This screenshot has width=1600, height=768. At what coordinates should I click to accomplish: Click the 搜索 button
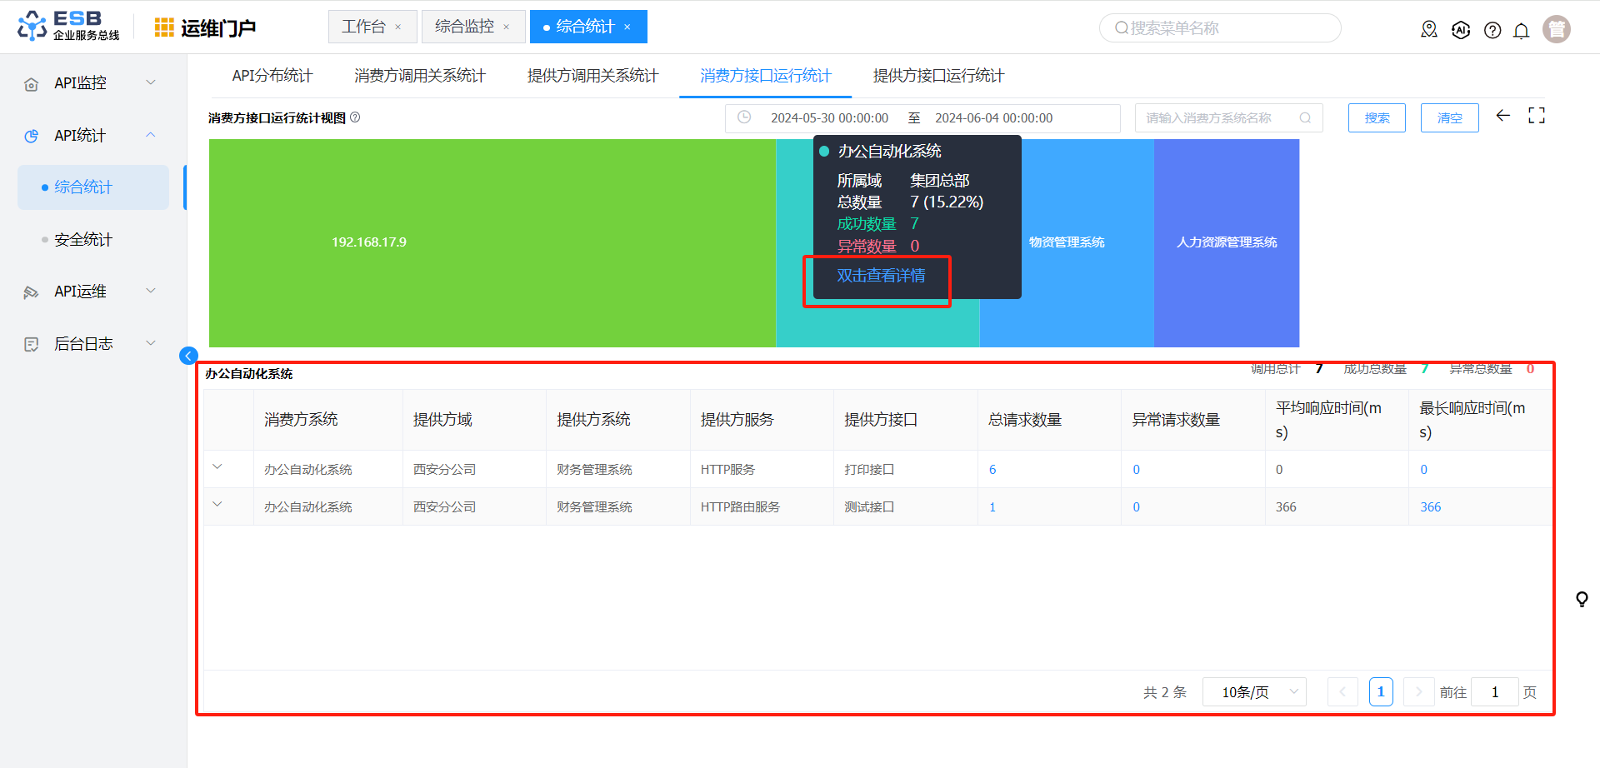click(1377, 118)
